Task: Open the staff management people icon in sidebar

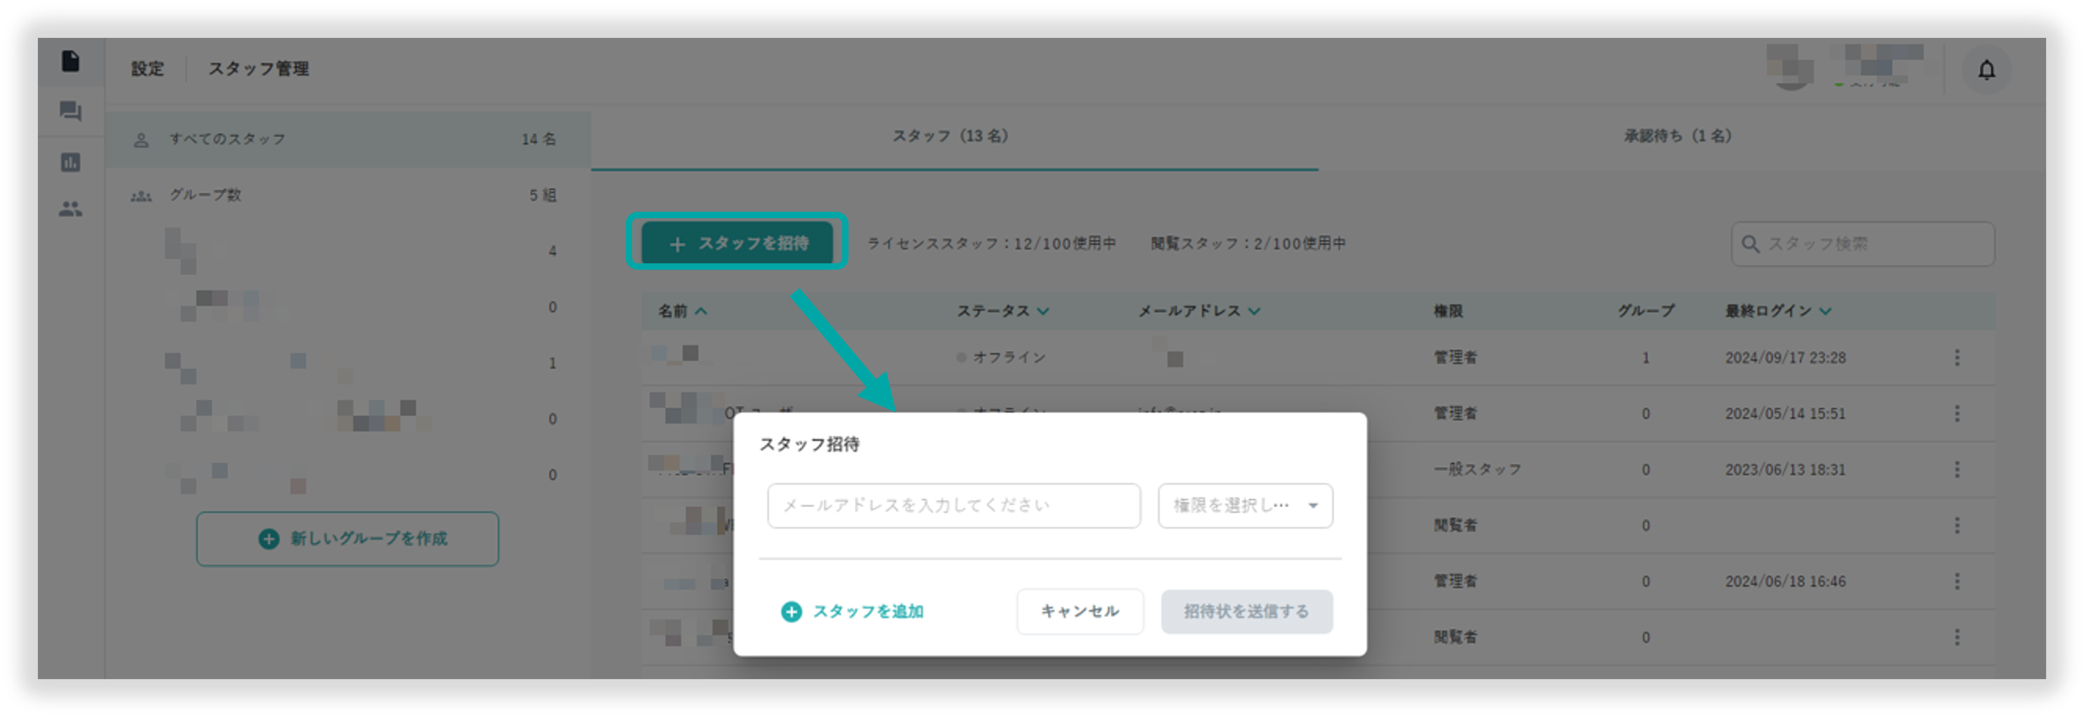Action: (71, 209)
